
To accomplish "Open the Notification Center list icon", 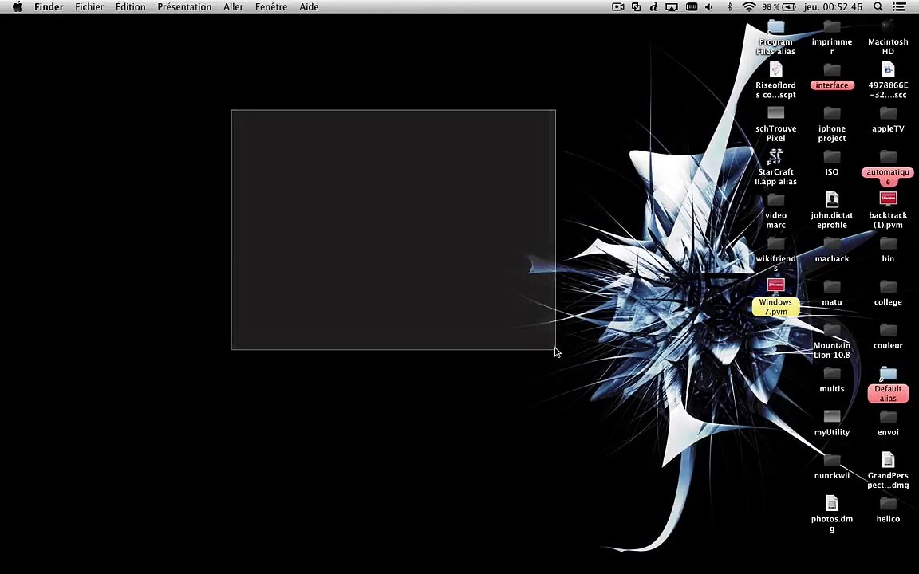I will pos(898,7).
